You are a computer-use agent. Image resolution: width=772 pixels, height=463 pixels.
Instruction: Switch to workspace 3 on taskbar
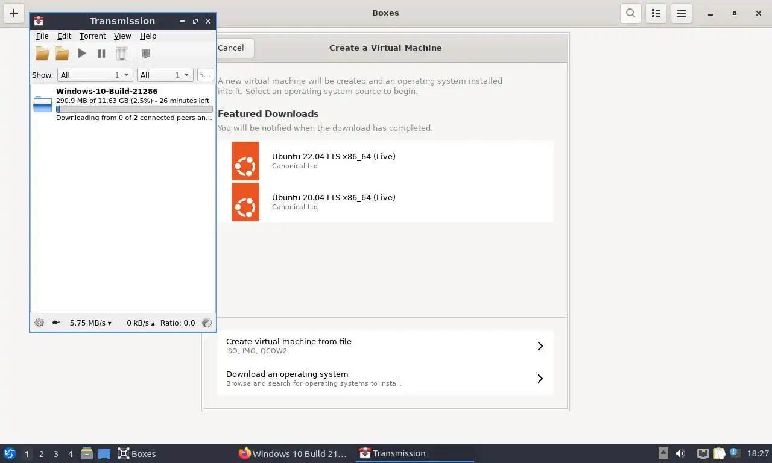55,453
